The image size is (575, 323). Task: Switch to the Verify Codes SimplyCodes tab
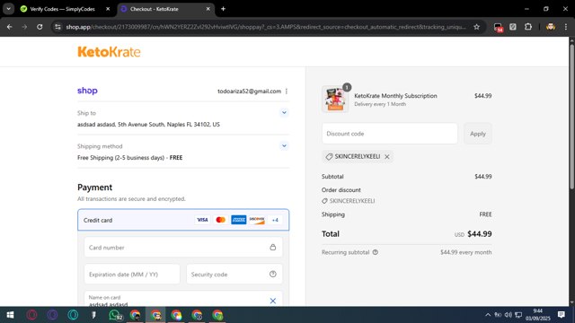[62, 9]
